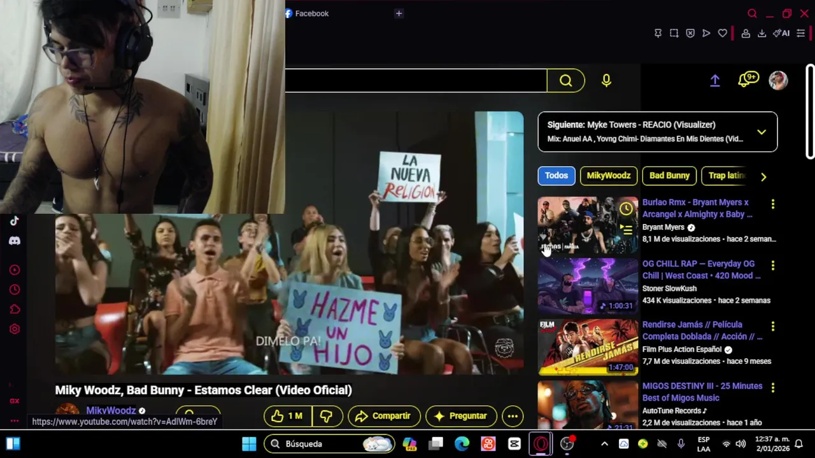This screenshot has height=458, width=815.
Task: Open the Windows Start menu
Action: tap(249, 444)
